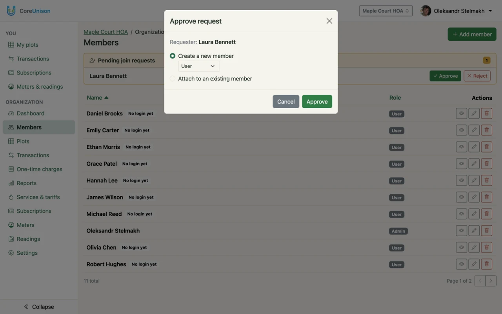Viewport: 502px width, 314px height.
Task: Delete Oleksandr Stelmakh with trash icon
Action: [x=487, y=231]
